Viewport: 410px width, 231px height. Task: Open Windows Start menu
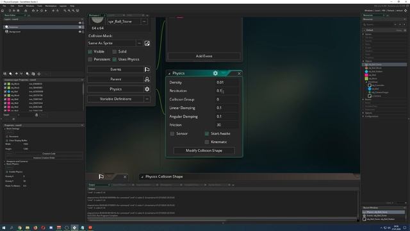[4, 228]
